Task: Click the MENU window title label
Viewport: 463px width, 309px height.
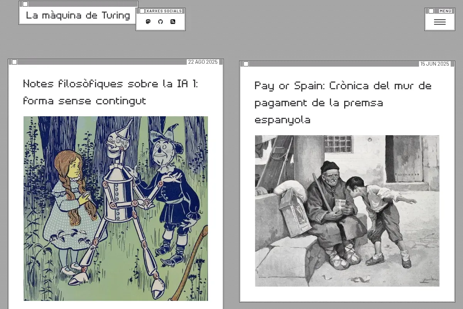Action: tap(445, 11)
